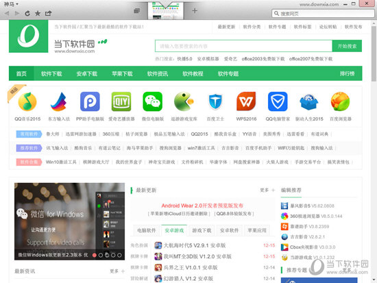Click the green Pac-Man game library icon

184,101
